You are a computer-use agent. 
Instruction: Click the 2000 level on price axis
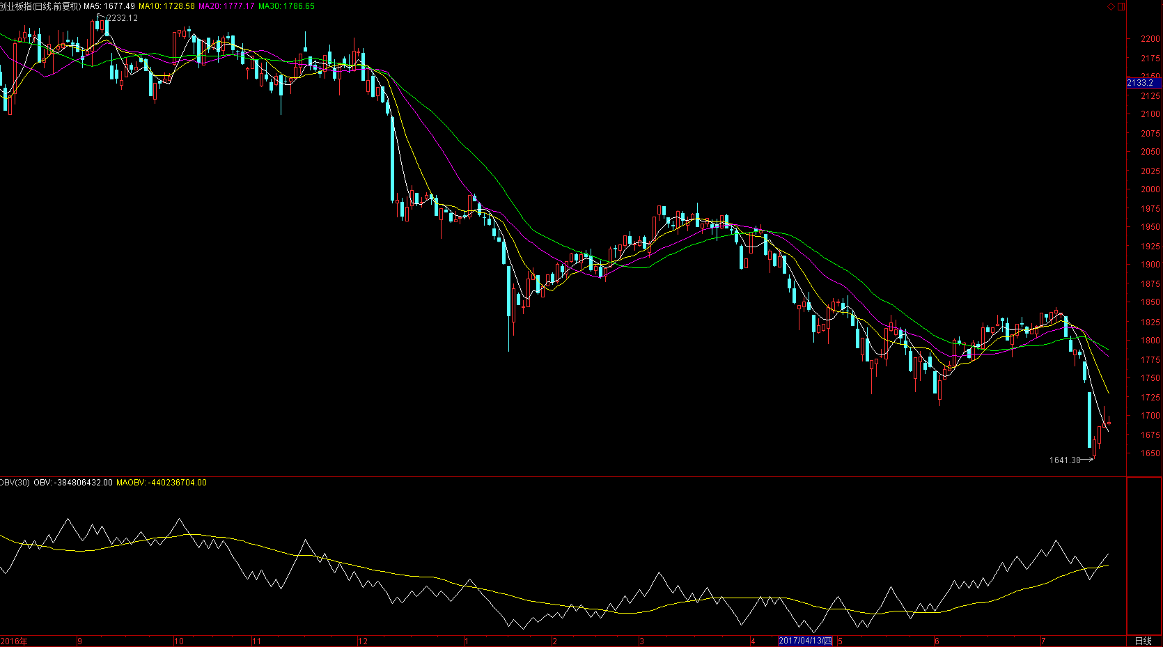click(1150, 189)
